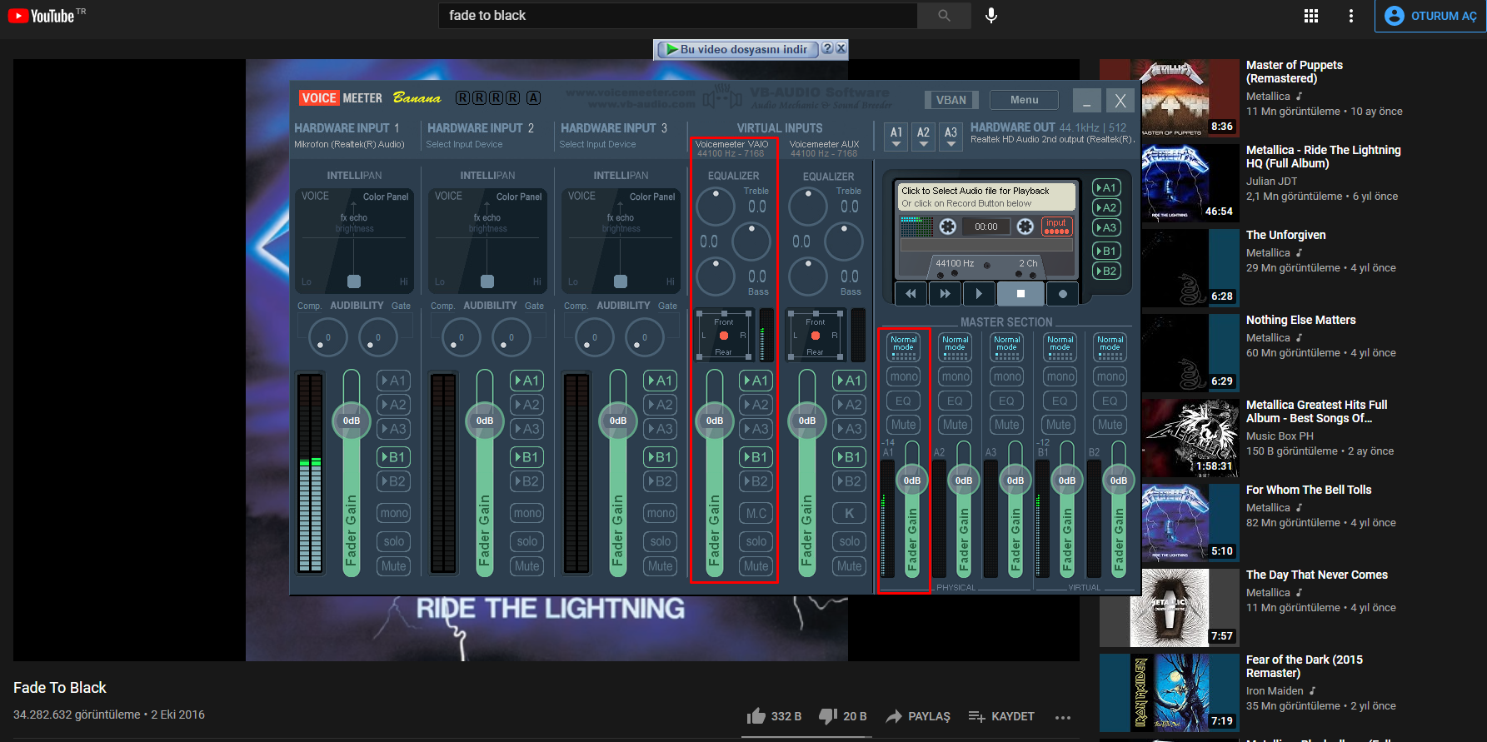Like the Fade To Black video
1487x742 pixels.
click(x=774, y=716)
